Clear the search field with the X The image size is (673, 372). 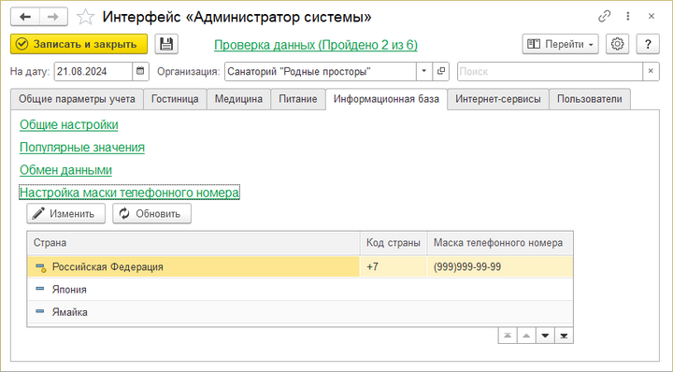pos(651,71)
